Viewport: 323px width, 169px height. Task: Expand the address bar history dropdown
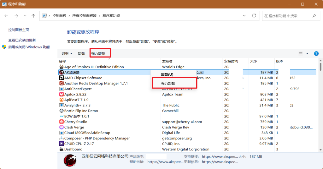pyautogui.click(x=244, y=16)
